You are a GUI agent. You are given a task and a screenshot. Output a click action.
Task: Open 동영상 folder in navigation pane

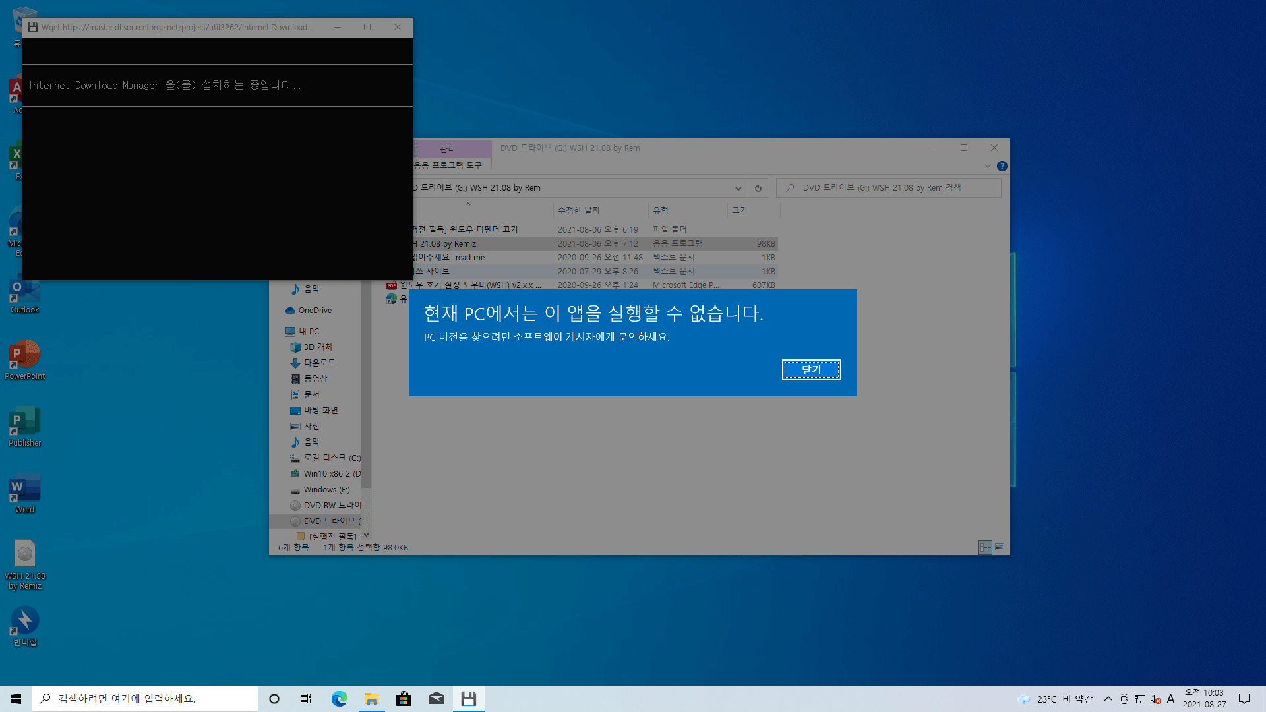coord(315,378)
